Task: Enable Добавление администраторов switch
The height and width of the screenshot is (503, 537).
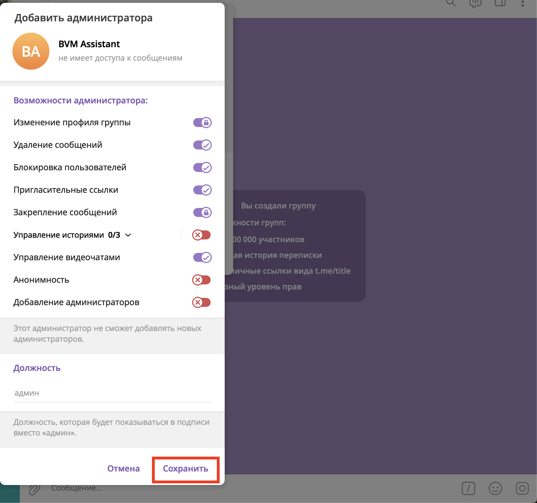Action: click(201, 302)
